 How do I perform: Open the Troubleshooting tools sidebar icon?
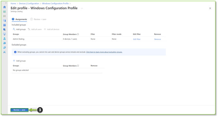[x=4, y=52]
